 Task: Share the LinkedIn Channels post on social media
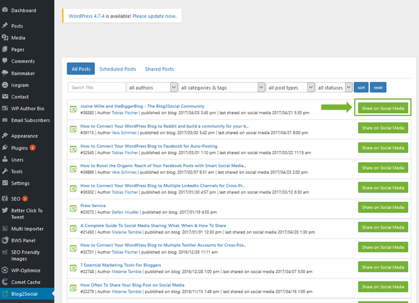click(x=383, y=188)
